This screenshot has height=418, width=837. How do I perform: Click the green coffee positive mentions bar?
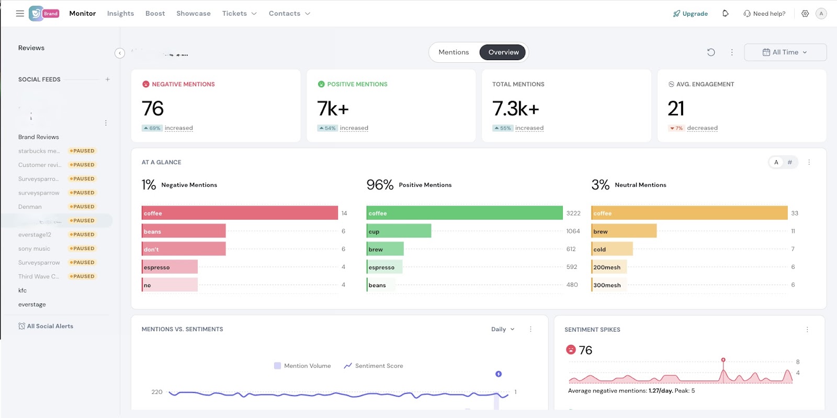465,213
